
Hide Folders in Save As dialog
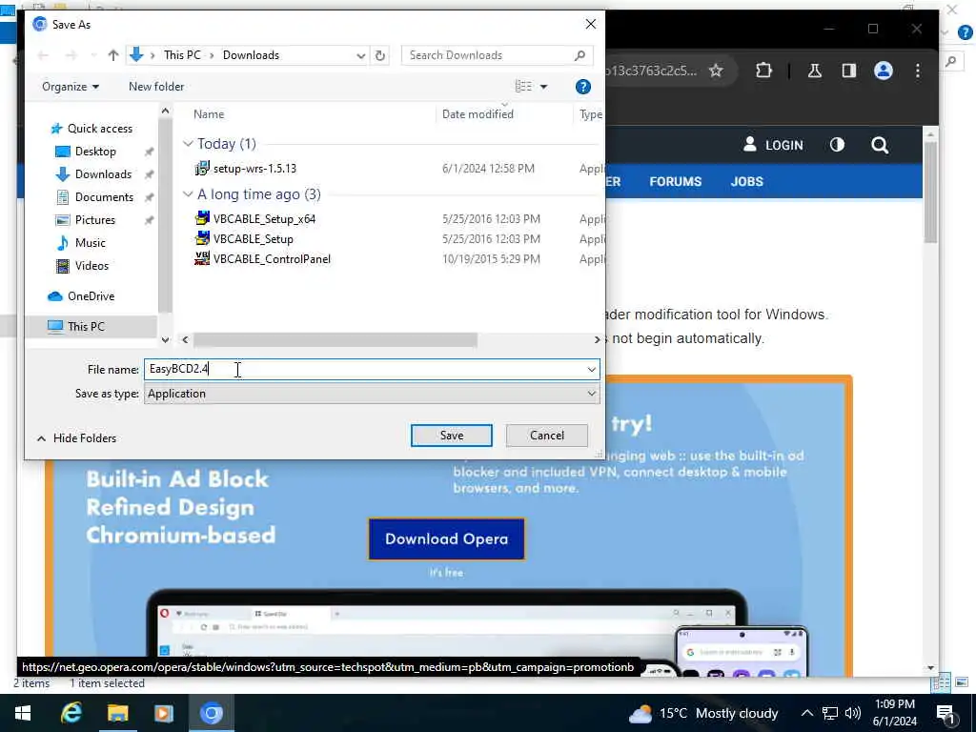76,438
